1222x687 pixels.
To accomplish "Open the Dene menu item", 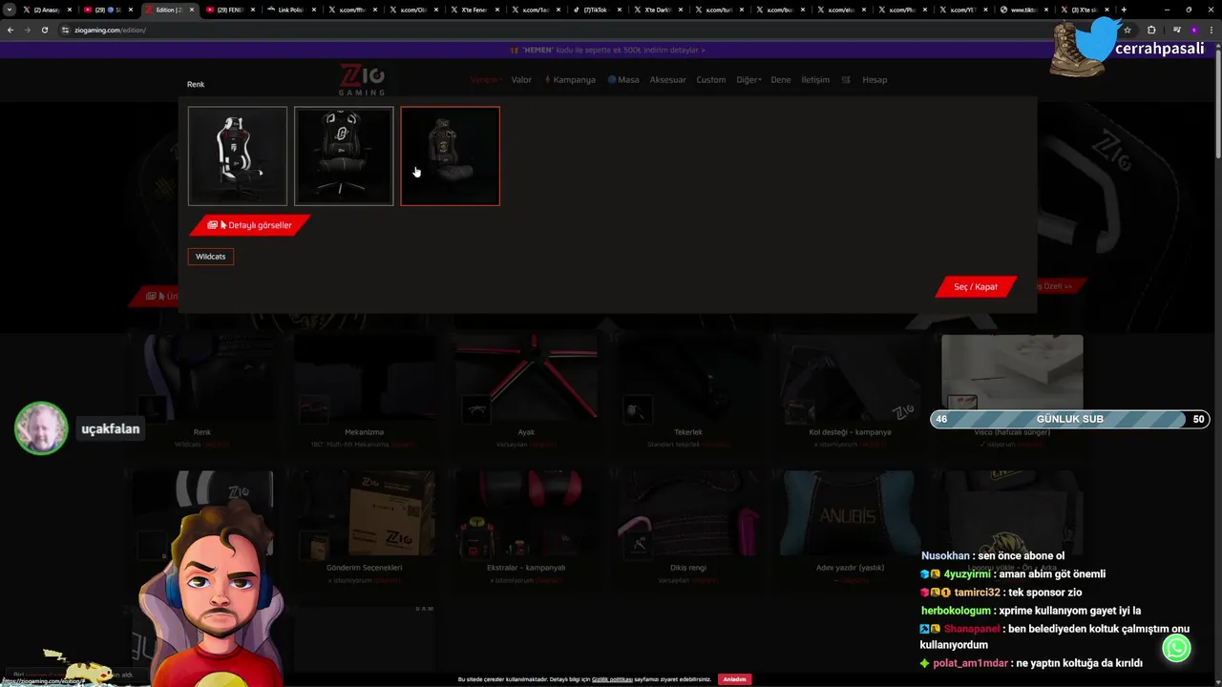I will (781, 80).
